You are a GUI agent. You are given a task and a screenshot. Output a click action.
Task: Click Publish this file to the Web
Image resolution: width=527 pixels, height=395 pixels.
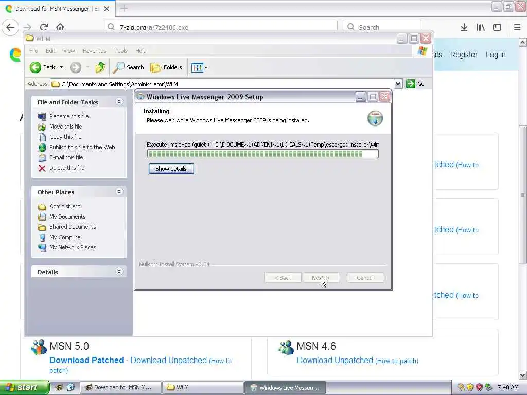pos(82,147)
